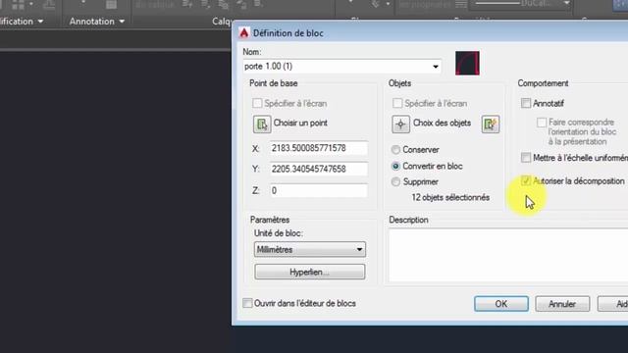Click the AutoCAD logo in dialog title bar
This screenshot has width=628, height=353.
(x=244, y=32)
